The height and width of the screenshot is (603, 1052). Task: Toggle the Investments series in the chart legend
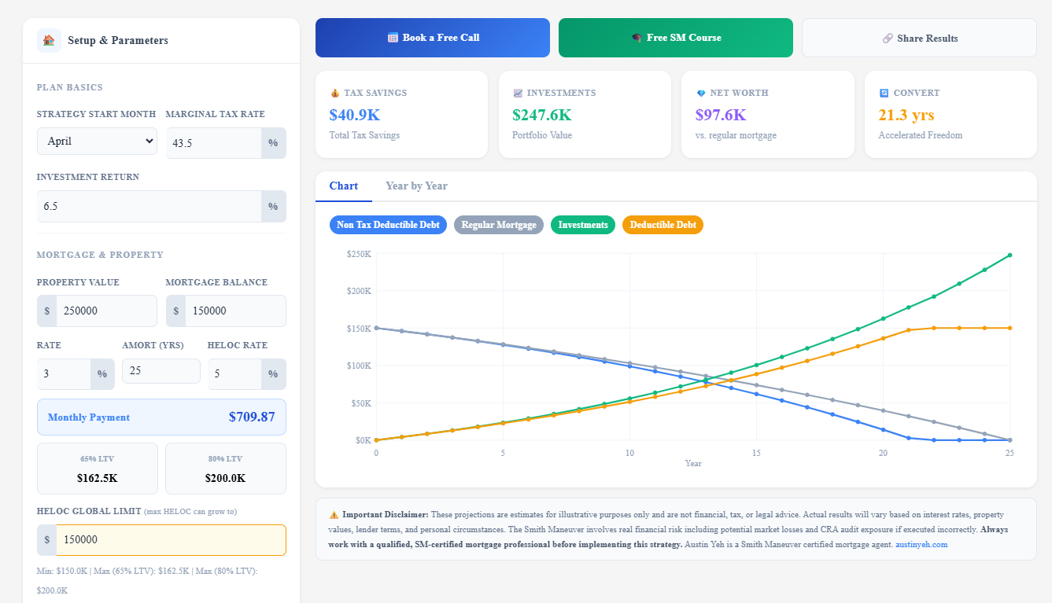pos(582,224)
